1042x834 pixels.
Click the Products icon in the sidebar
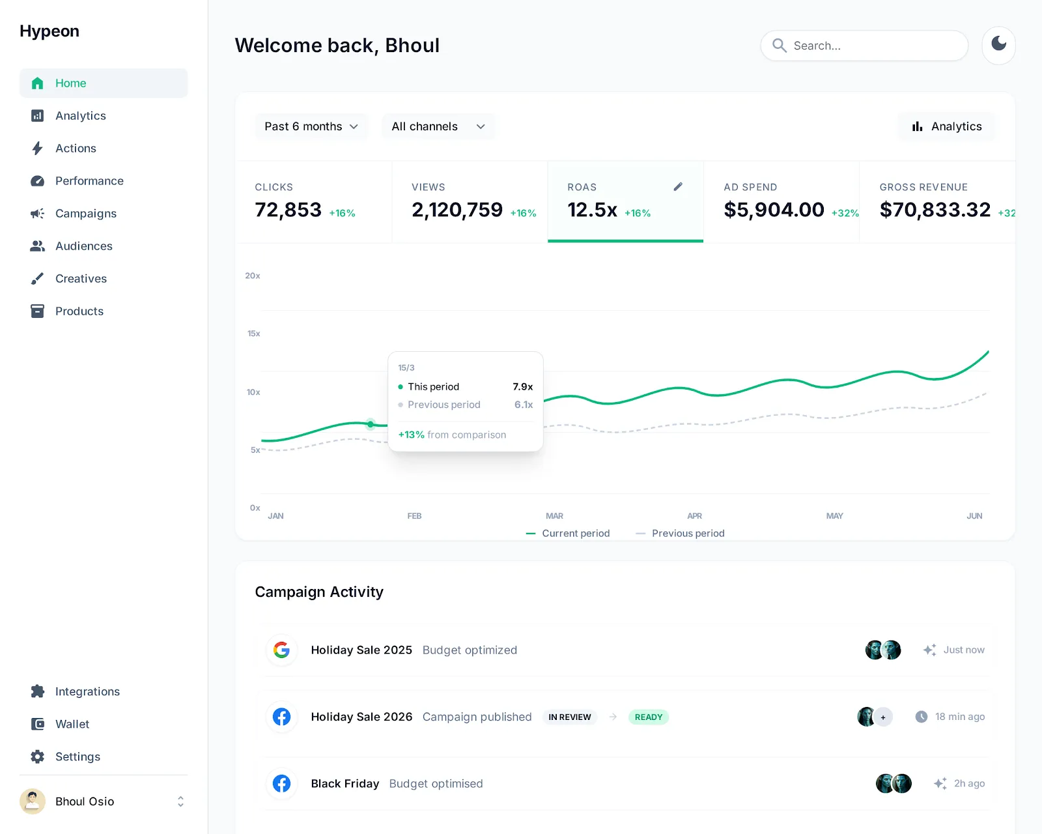click(37, 311)
